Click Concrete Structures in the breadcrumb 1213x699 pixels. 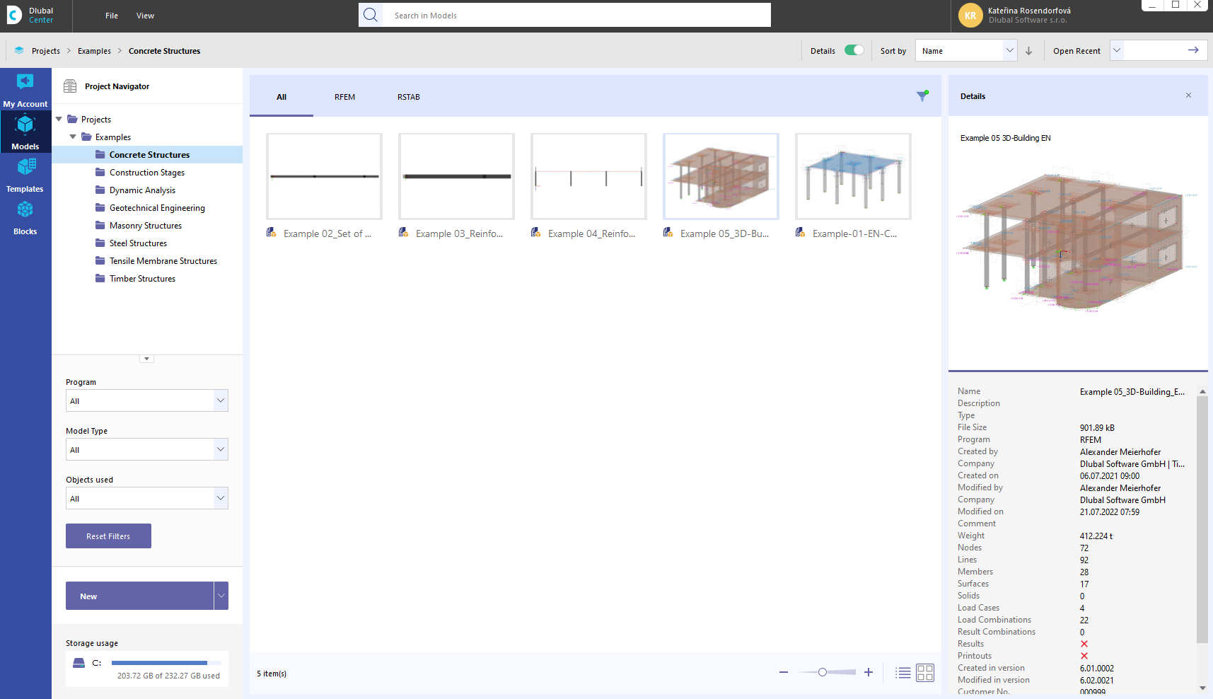point(164,51)
